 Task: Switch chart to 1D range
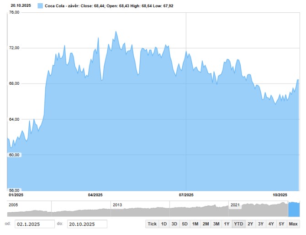click(164, 224)
